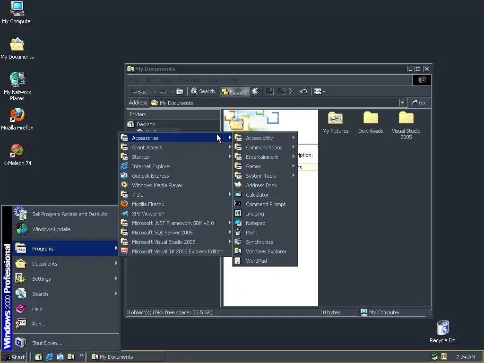This screenshot has height=363, width=484.
Task: Launch Internet Explorer from Programs menu
Action: point(176,166)
